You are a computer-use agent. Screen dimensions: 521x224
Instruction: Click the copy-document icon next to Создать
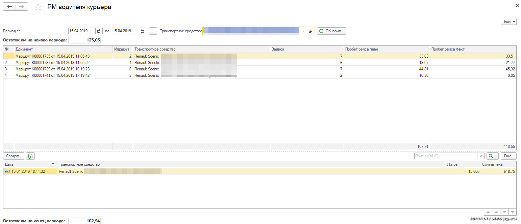[x=30, y=156]
